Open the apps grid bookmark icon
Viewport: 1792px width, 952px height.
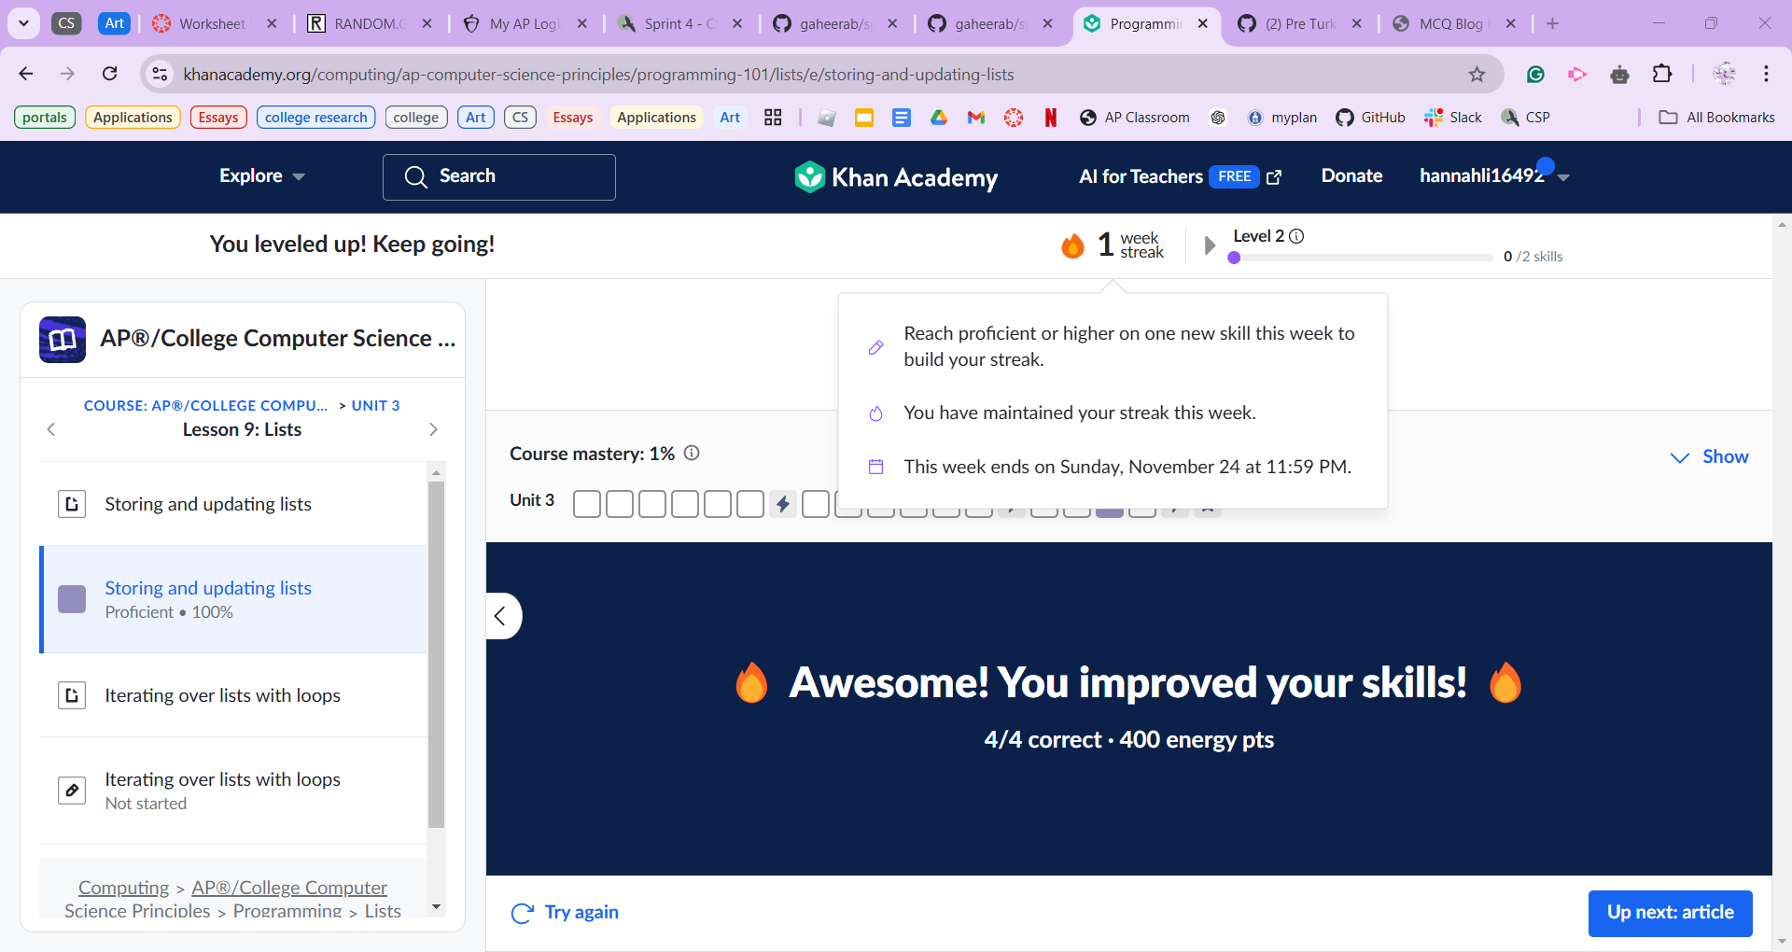[773, 118]
